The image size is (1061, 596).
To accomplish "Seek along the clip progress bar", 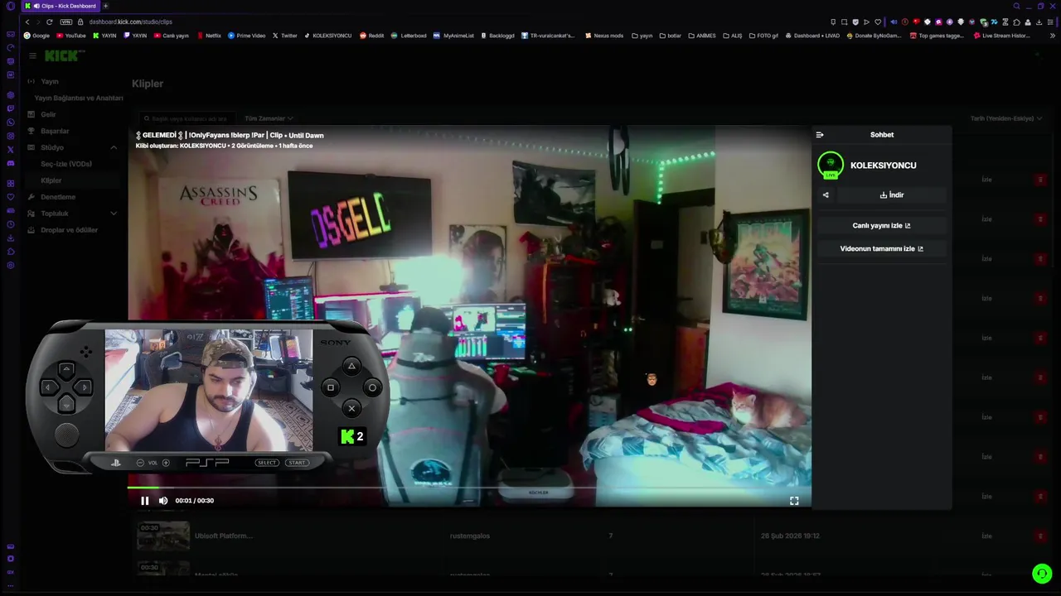I will pos(468,488).
